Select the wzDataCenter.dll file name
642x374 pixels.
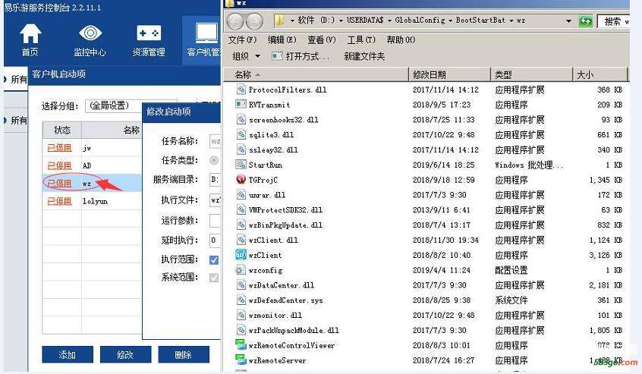pyautogui.click(x=282, y=285)
